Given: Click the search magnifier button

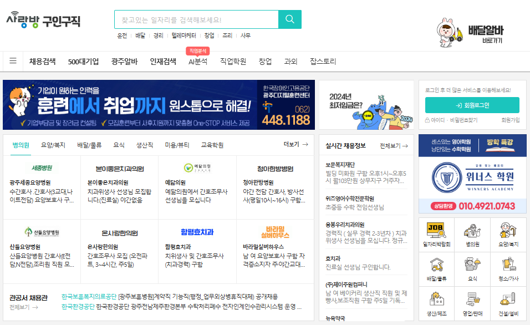Looking at the screenshot, I should click(290, 19).
